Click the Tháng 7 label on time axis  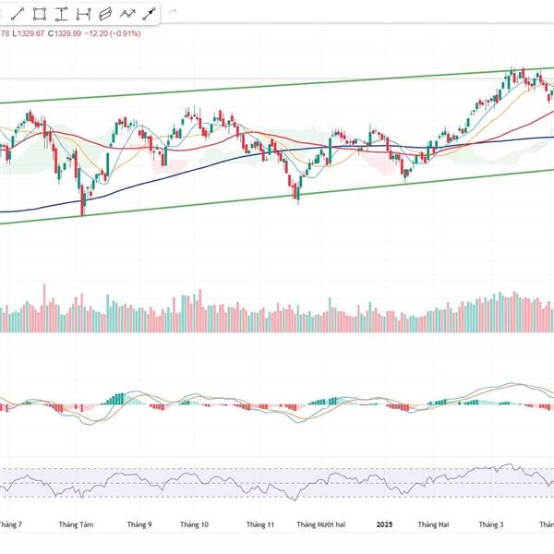[x=10, y=524]
